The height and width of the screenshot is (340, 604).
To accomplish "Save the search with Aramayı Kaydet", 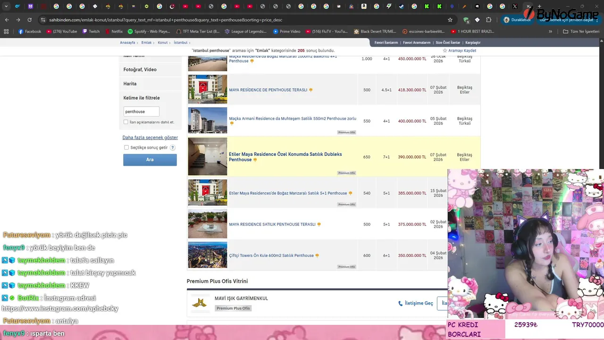I will (x=459, y=51).
